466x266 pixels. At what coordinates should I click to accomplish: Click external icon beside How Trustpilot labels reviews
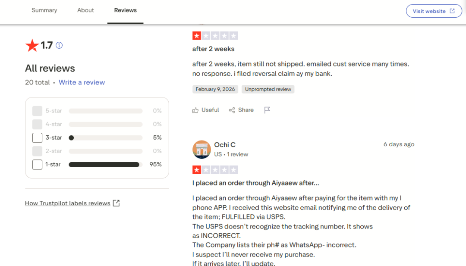click(x=116, y=203)
